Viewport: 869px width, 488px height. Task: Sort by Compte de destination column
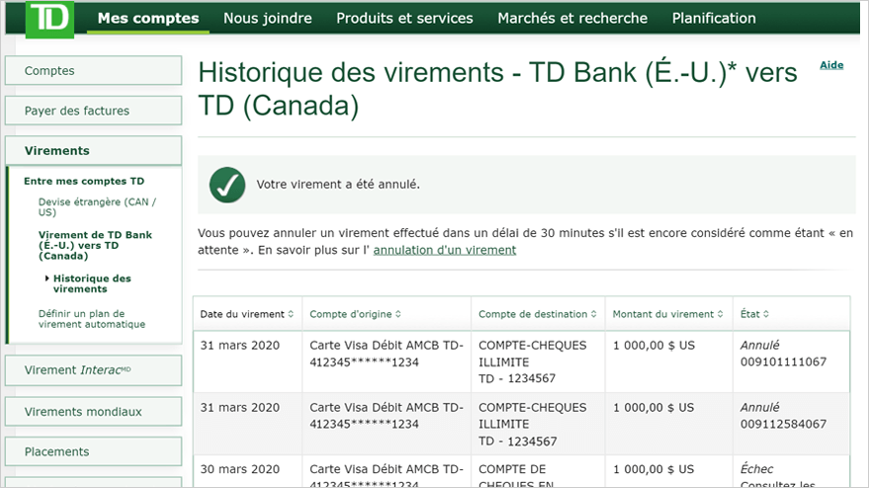[x=538, y=314]
